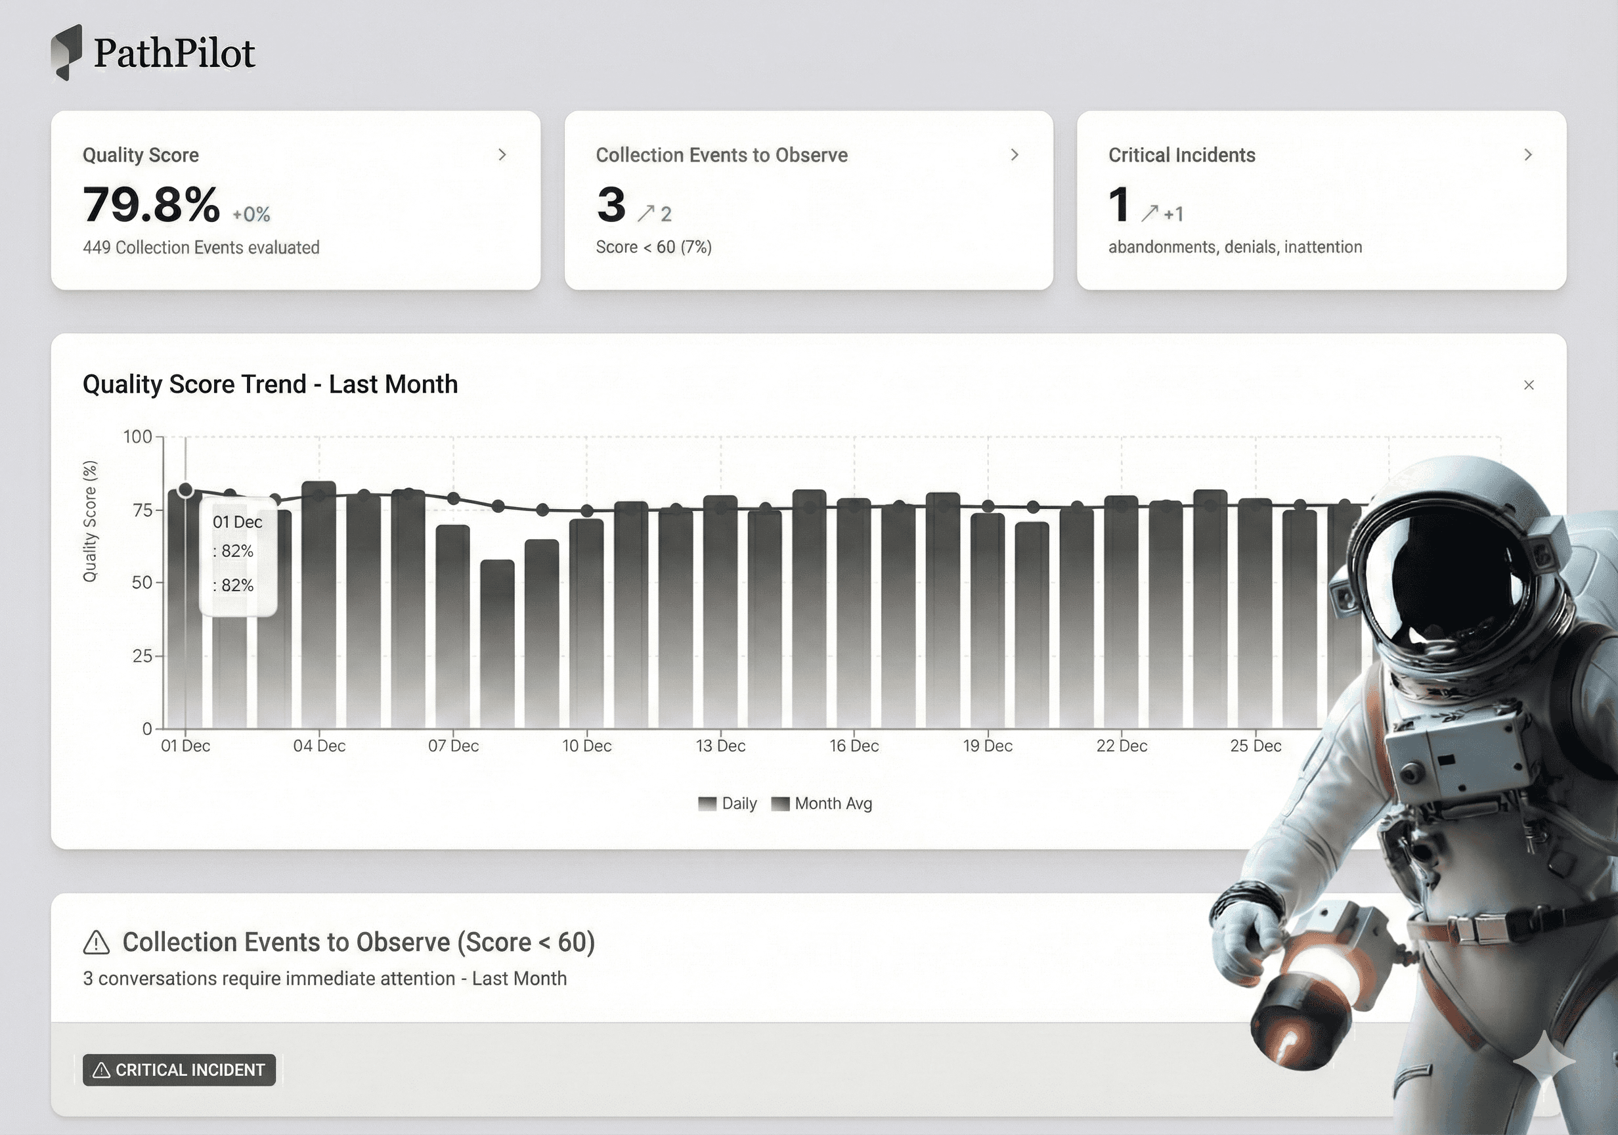The width and height of the screenshot is (1618, 1135).
Task: Open Quality Score card chevron arrow
Action: 502,154
